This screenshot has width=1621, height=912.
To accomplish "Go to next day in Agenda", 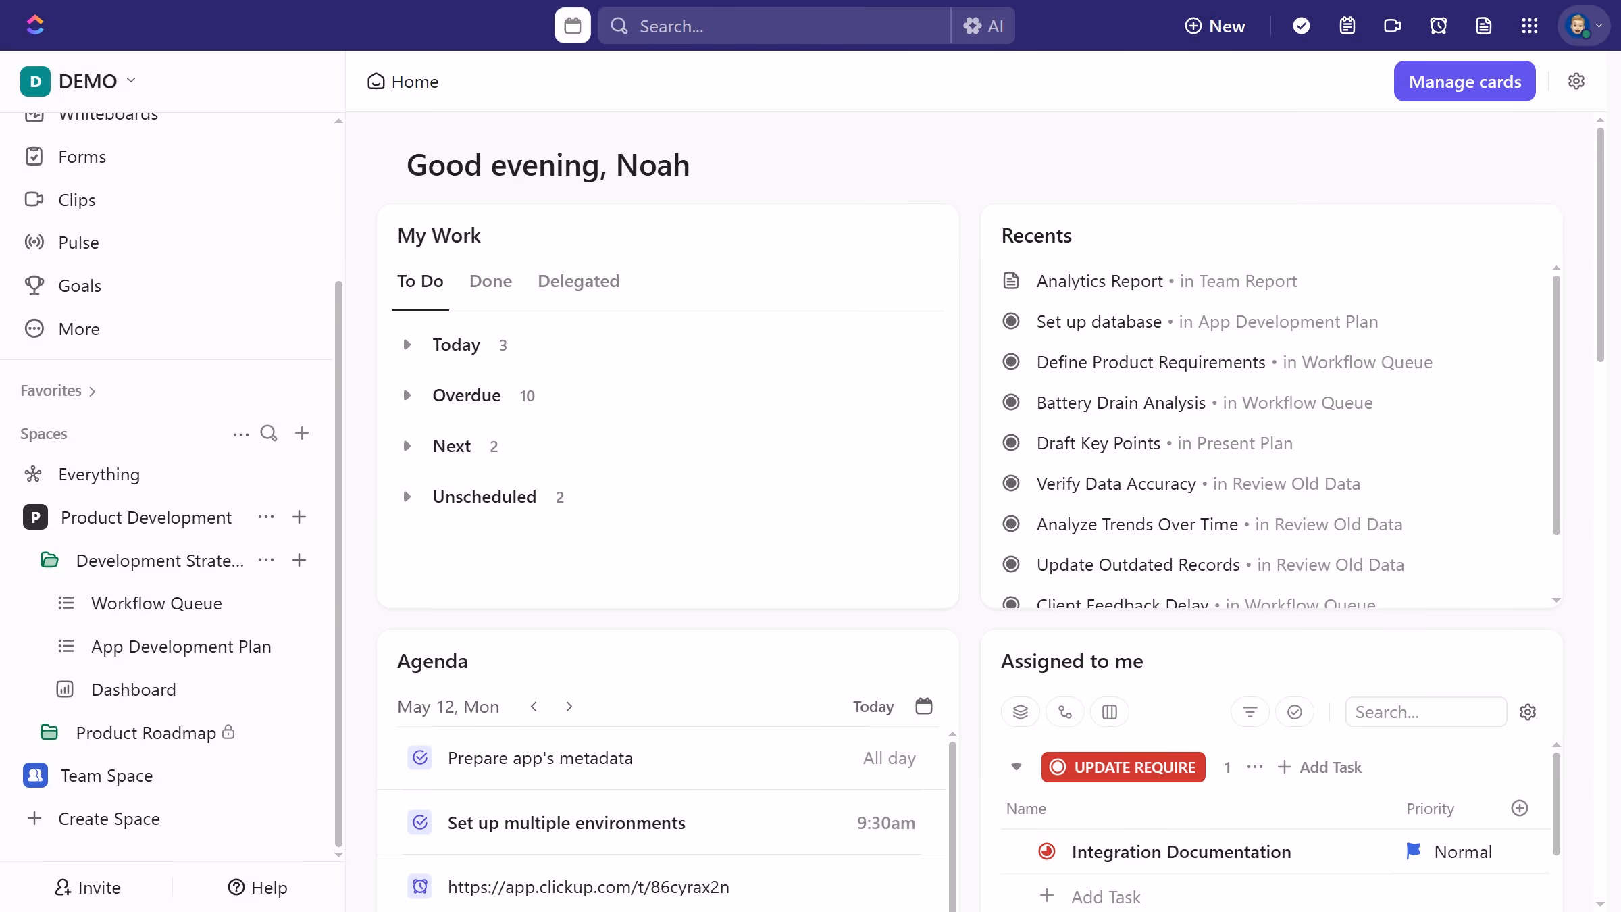I will tap(569, 706).
